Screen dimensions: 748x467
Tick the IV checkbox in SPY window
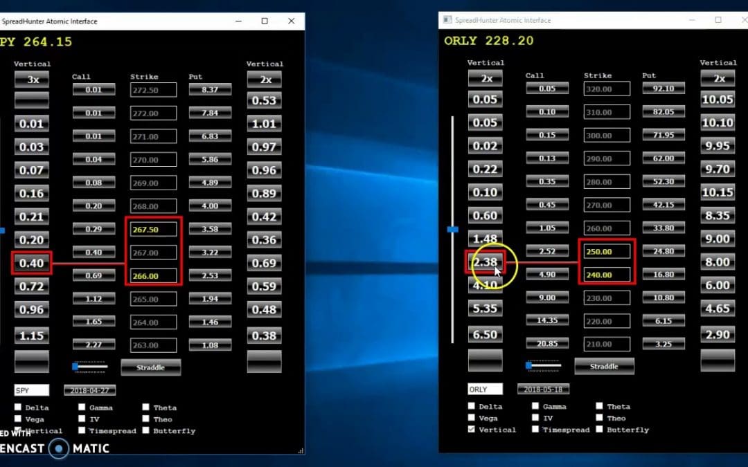[x=82, y=419]
